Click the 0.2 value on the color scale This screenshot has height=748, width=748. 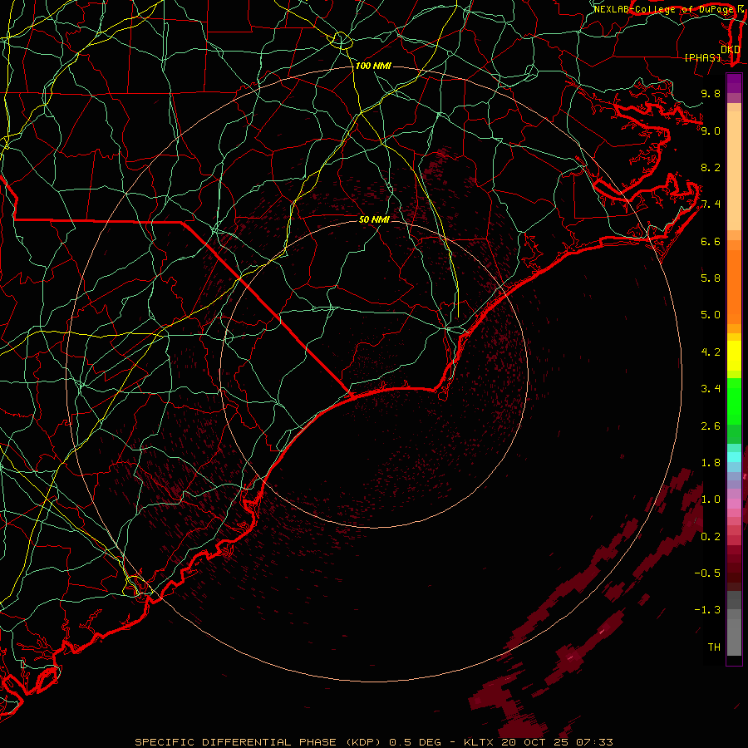coord(711,537)
